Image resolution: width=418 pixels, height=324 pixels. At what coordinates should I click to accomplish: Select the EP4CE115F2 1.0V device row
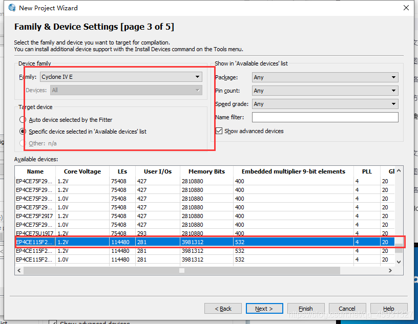pos(205,260)
